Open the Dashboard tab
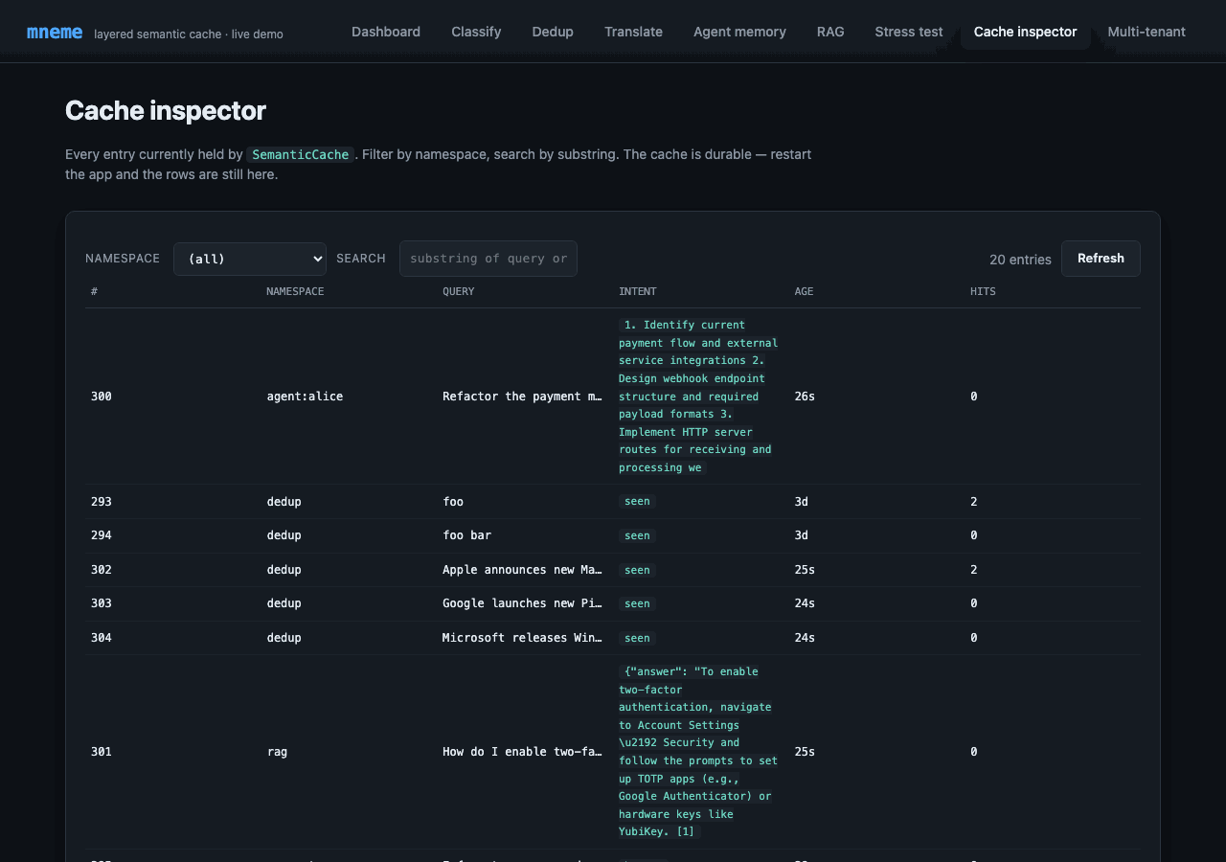Screen dimensions: 1226x862 [x=386, y=32]
